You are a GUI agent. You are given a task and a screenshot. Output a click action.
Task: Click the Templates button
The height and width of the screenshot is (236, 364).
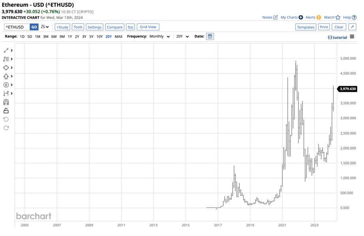click(x=306, y=27)
